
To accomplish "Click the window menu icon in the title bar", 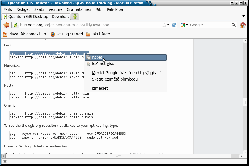I will click(3, 3).
